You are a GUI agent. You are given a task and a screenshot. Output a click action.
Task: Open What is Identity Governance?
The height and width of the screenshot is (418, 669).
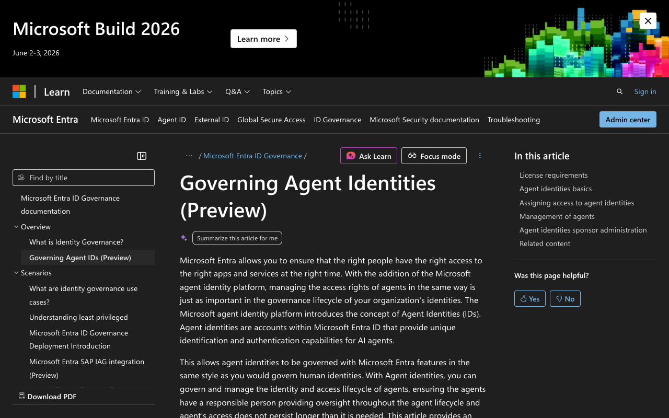[76, 242]
